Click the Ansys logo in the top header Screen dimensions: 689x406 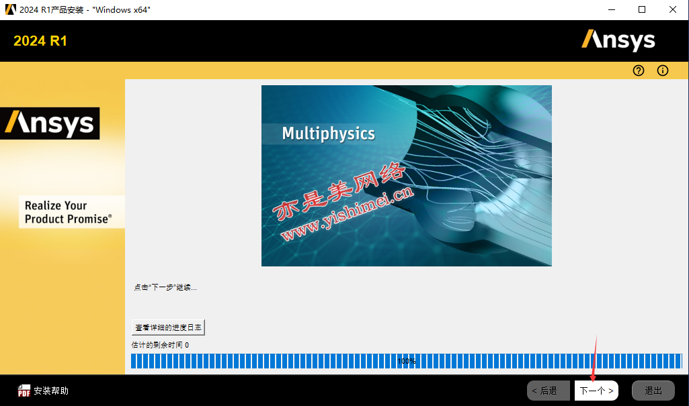[x=618, y=40]
